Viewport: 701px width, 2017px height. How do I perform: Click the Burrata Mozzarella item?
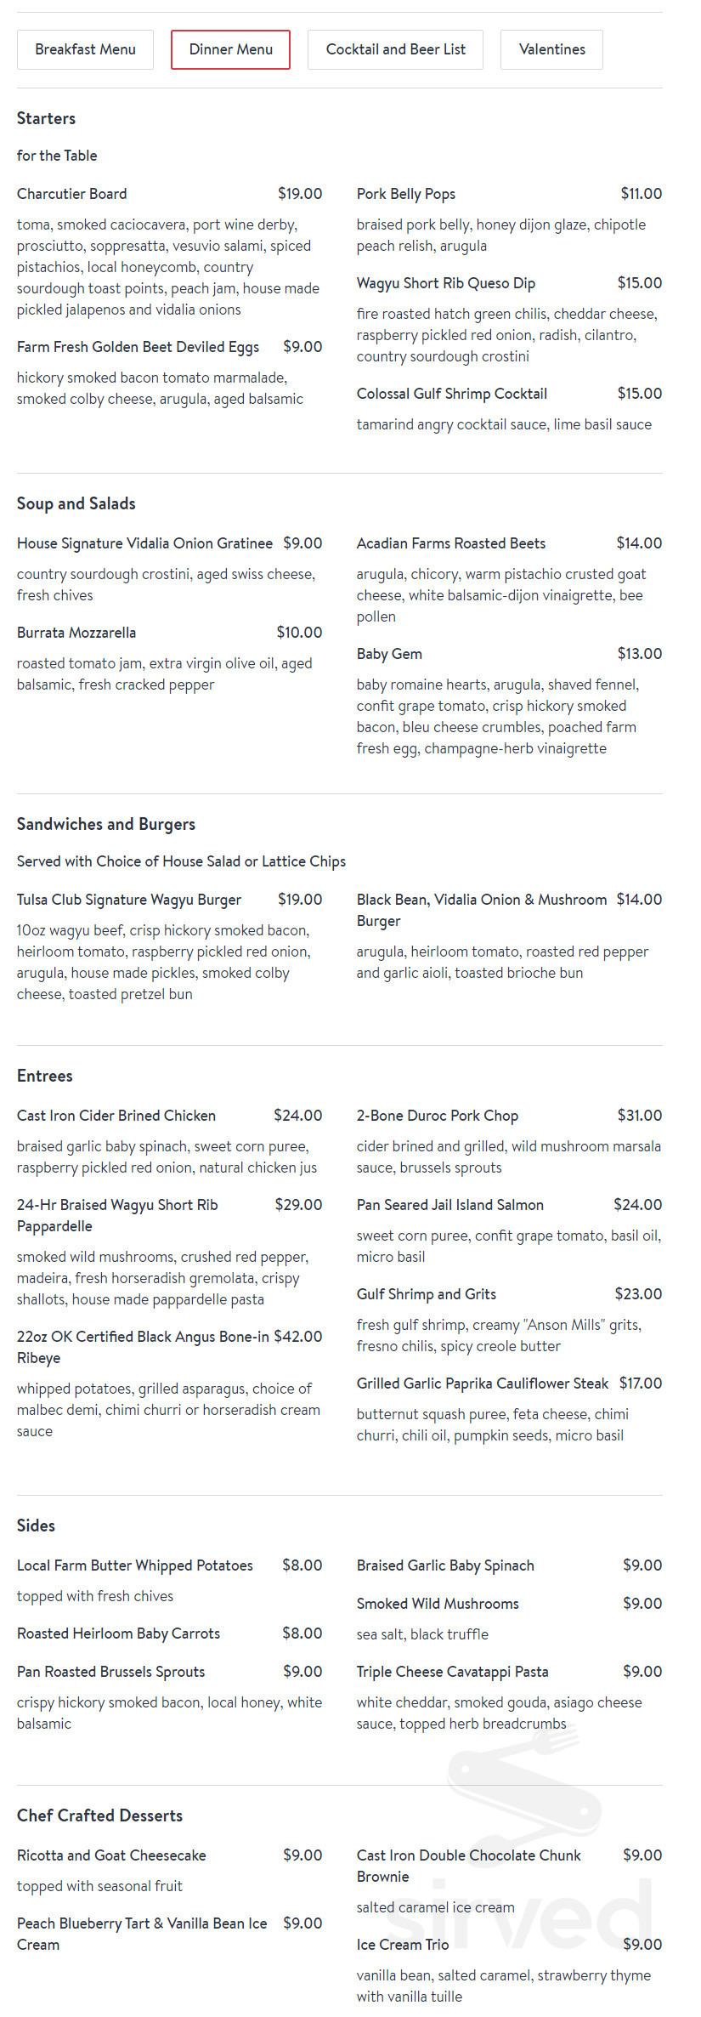[76, 633]
